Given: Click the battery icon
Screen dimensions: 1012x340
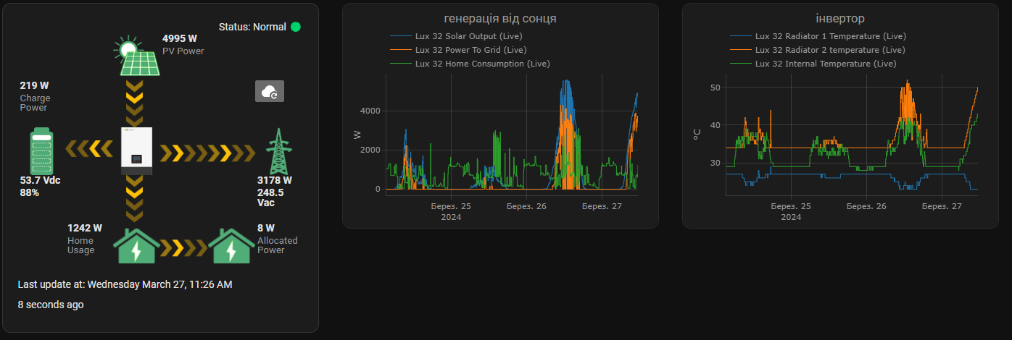Looking at the screenshot, I should click(42, 150).
